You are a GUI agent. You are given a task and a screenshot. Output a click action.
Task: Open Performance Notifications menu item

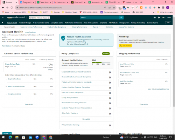73,23
